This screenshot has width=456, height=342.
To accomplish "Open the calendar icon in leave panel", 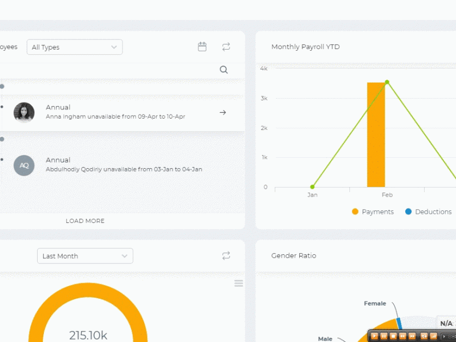I will point(202,47).
